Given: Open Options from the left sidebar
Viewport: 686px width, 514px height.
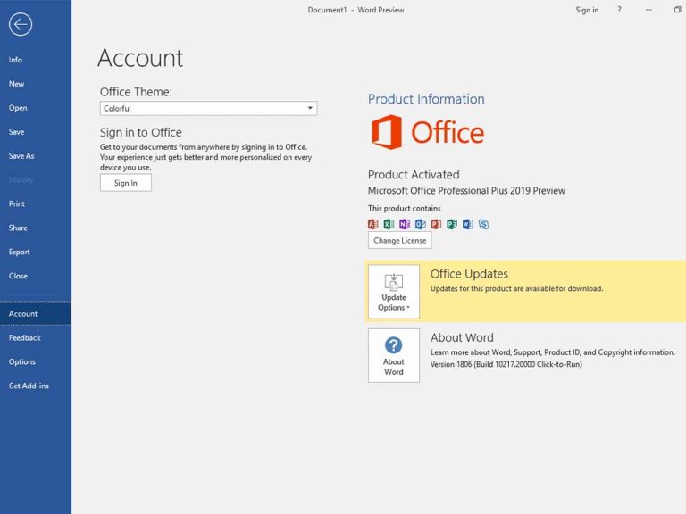Looking at the screenshot, I should pyautogui.click(x=22, y=362).
